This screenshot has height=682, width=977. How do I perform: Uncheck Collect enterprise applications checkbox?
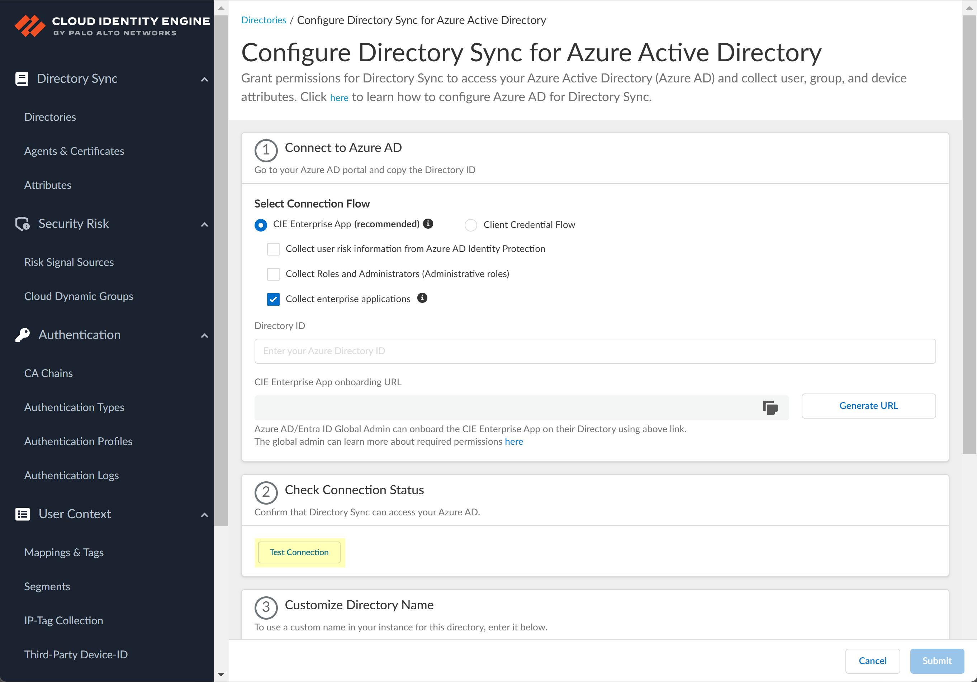(273, 299)
